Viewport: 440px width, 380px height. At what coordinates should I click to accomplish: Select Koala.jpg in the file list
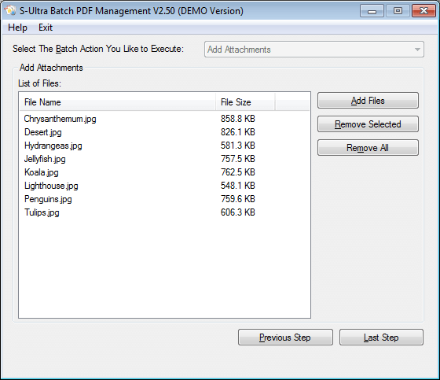click(41, 172)
